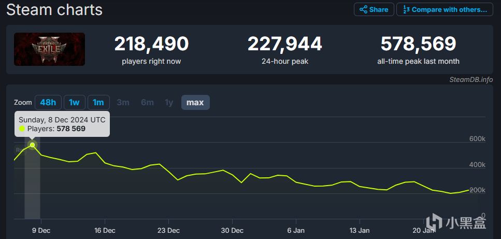This screenshot has height=239, width=501.
Task: Click the 227,944 24-hour peak value
Action: (x=284, y=44)
